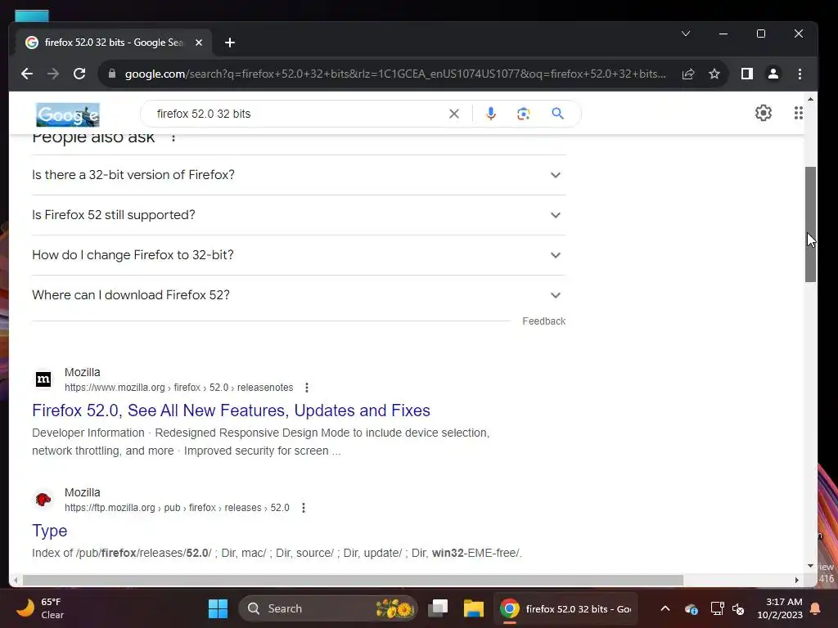
Task: Click Chrome taskbar button
Action: click(565, 608)
